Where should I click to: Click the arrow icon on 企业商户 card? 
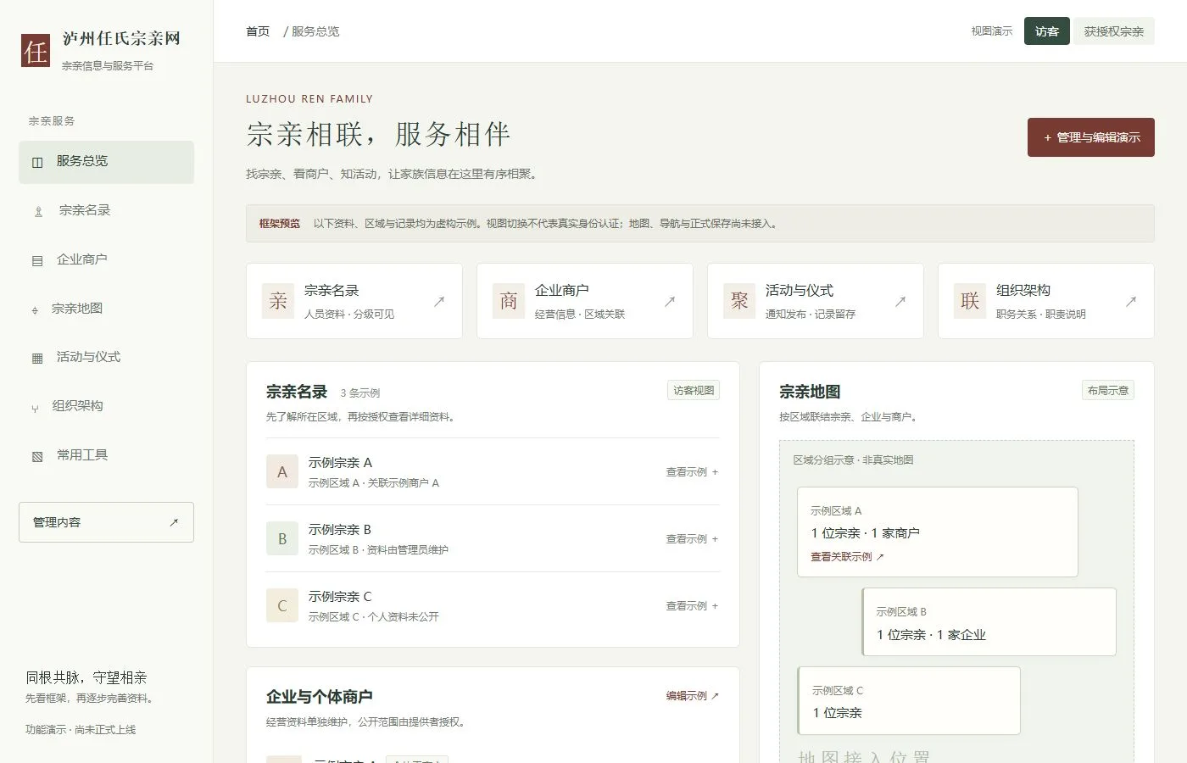tap(670, 301)
